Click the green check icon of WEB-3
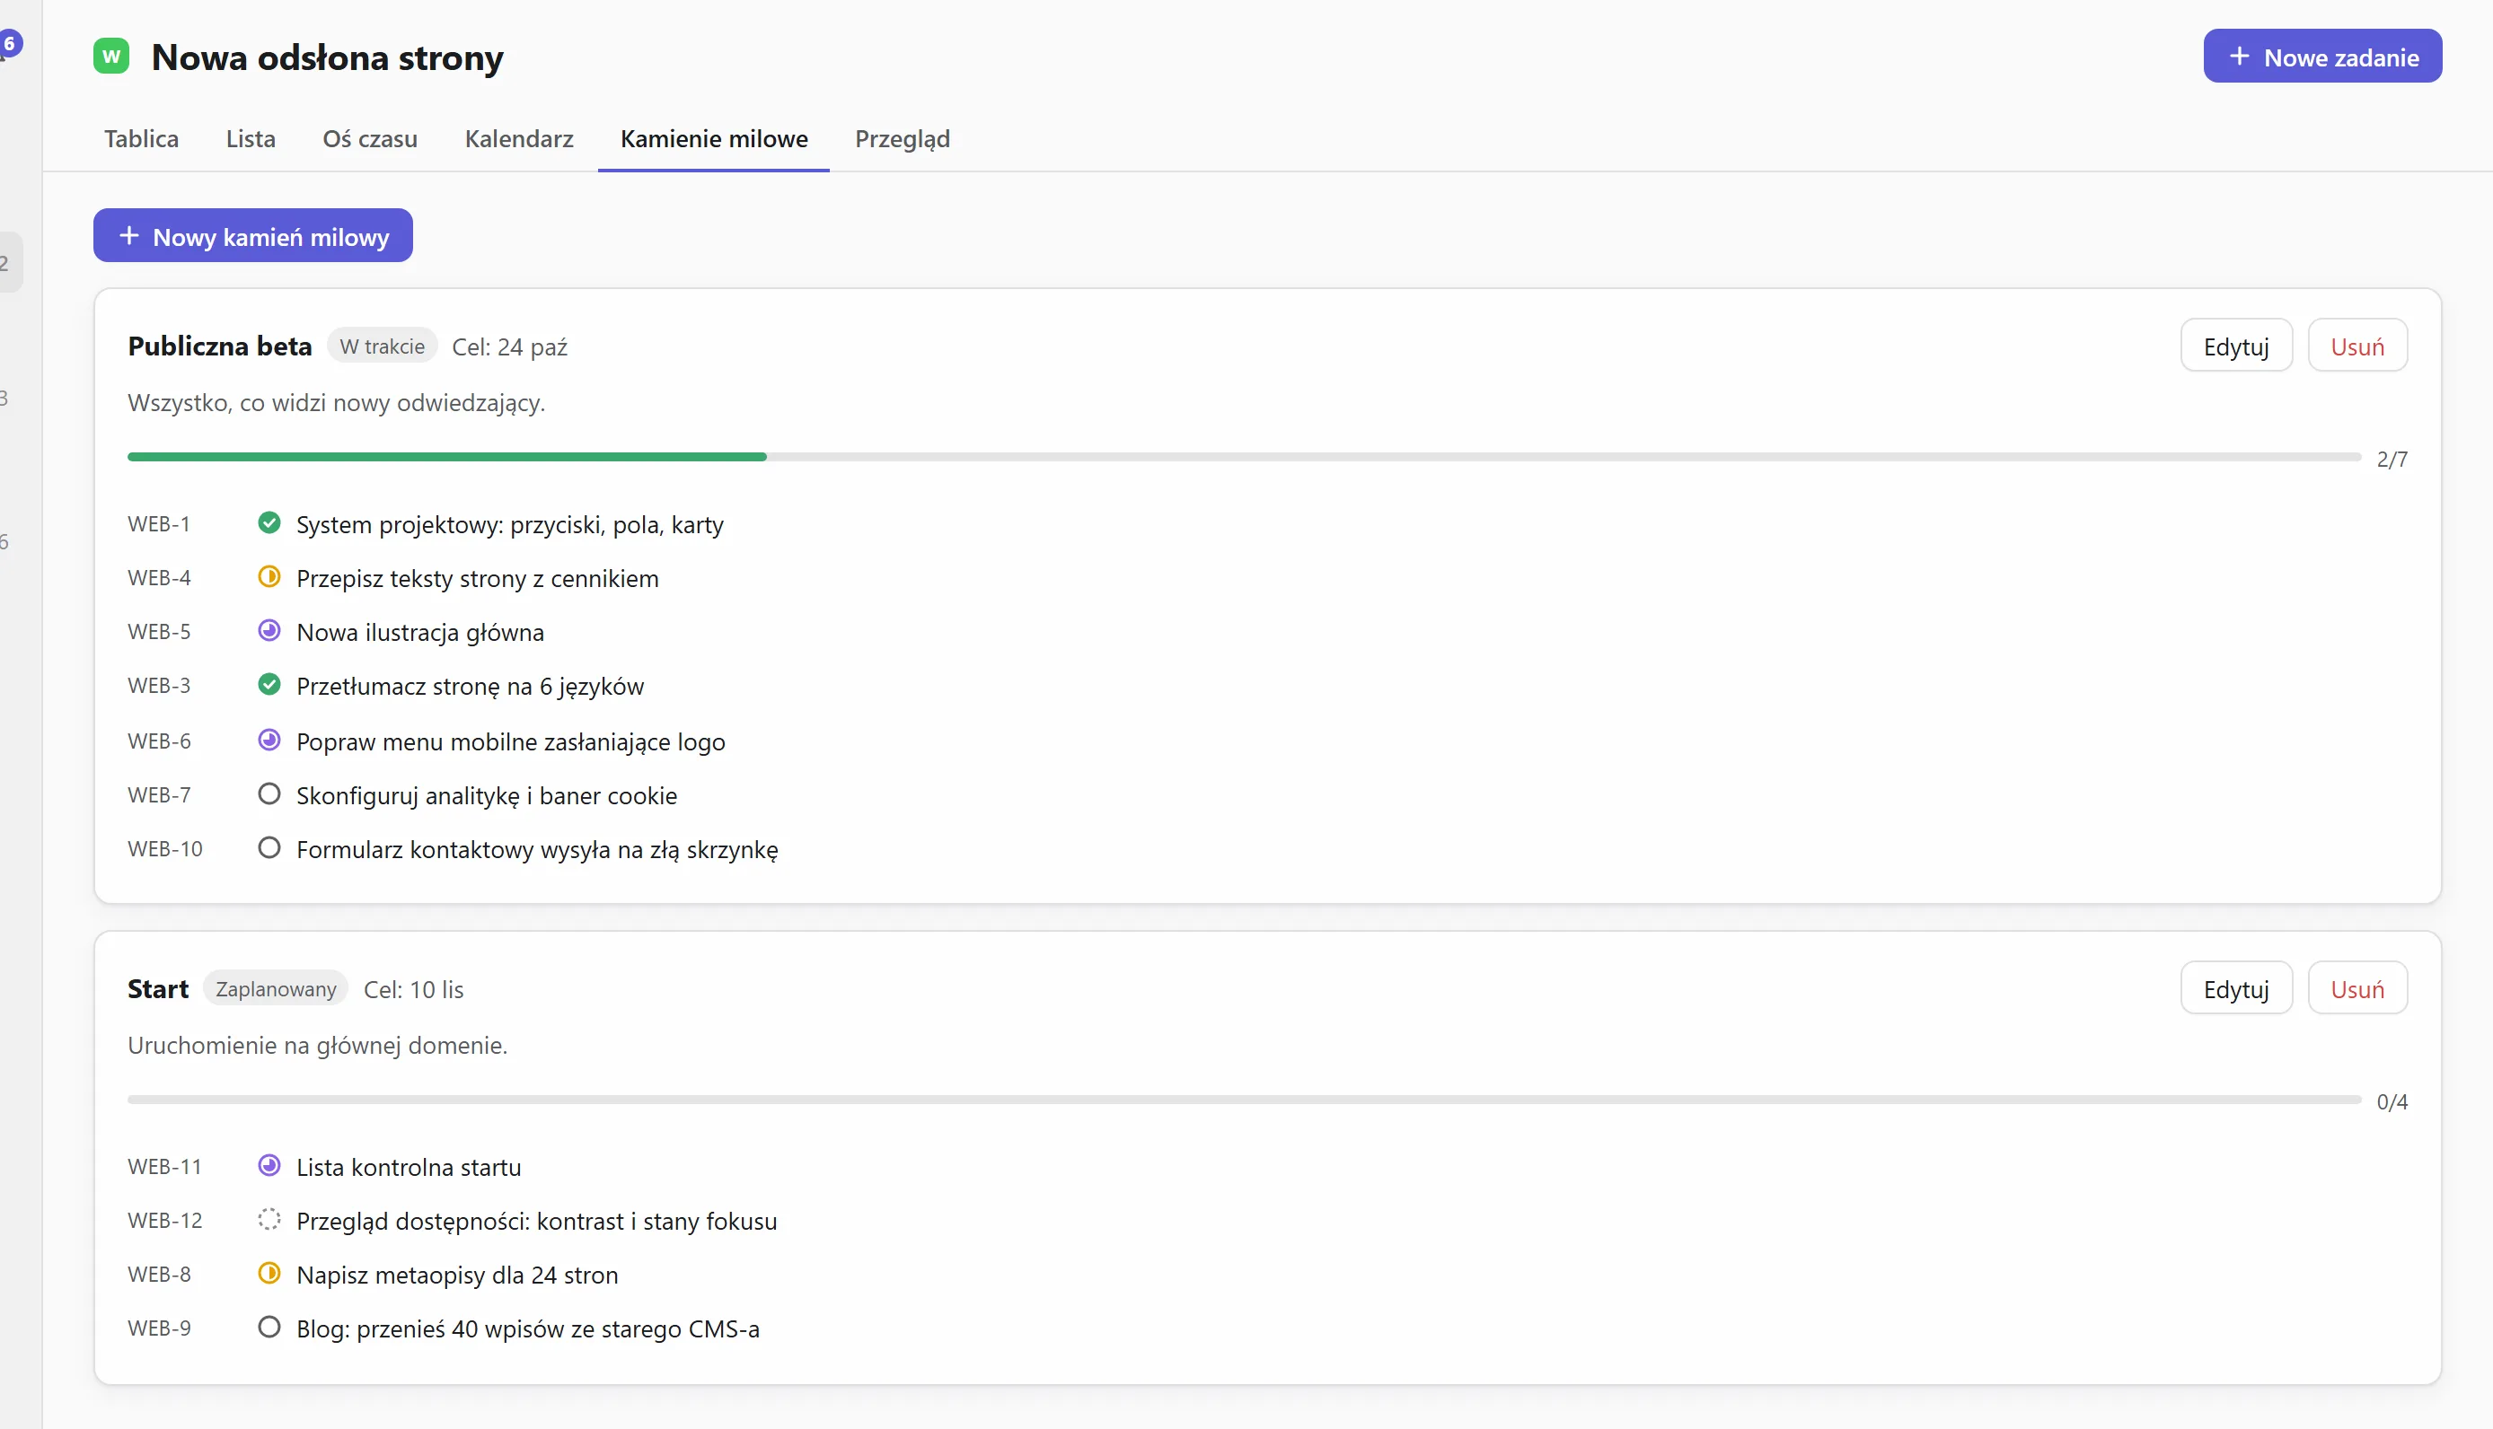The width and height of the screenshot is (2493, 1429). [269, 685]
